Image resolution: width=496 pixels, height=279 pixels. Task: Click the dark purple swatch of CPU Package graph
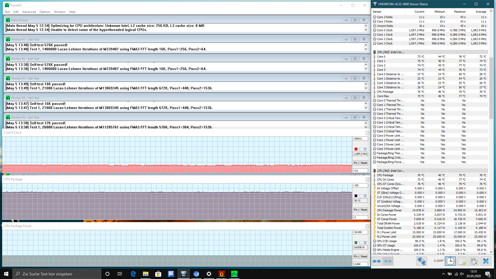point(356,196)
